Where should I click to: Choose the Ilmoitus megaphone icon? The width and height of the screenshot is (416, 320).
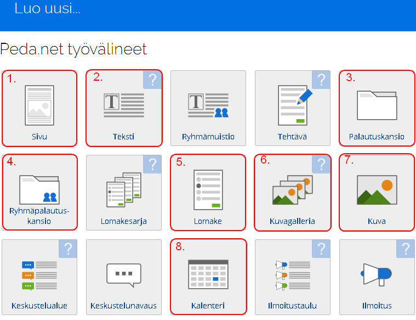click(x=376, y=274)
